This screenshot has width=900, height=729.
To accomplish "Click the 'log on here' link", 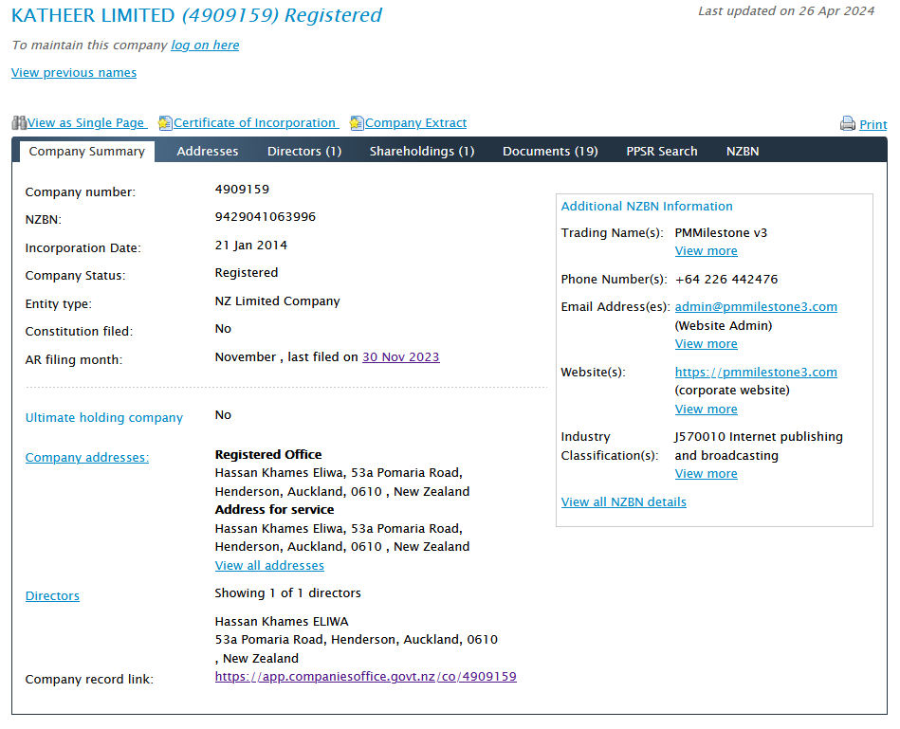I will (205, 46).
